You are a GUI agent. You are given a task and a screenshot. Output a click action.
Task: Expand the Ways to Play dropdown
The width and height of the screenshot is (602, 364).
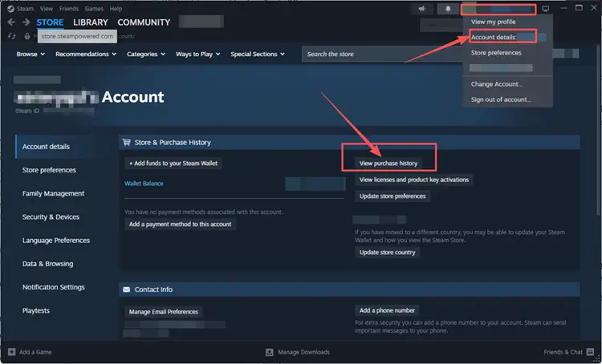coord(198,54)
